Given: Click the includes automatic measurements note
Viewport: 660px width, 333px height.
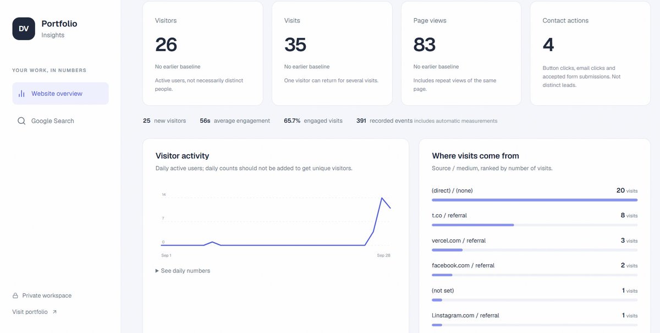Looking at the screenshot, I should [x=455, y=121].
